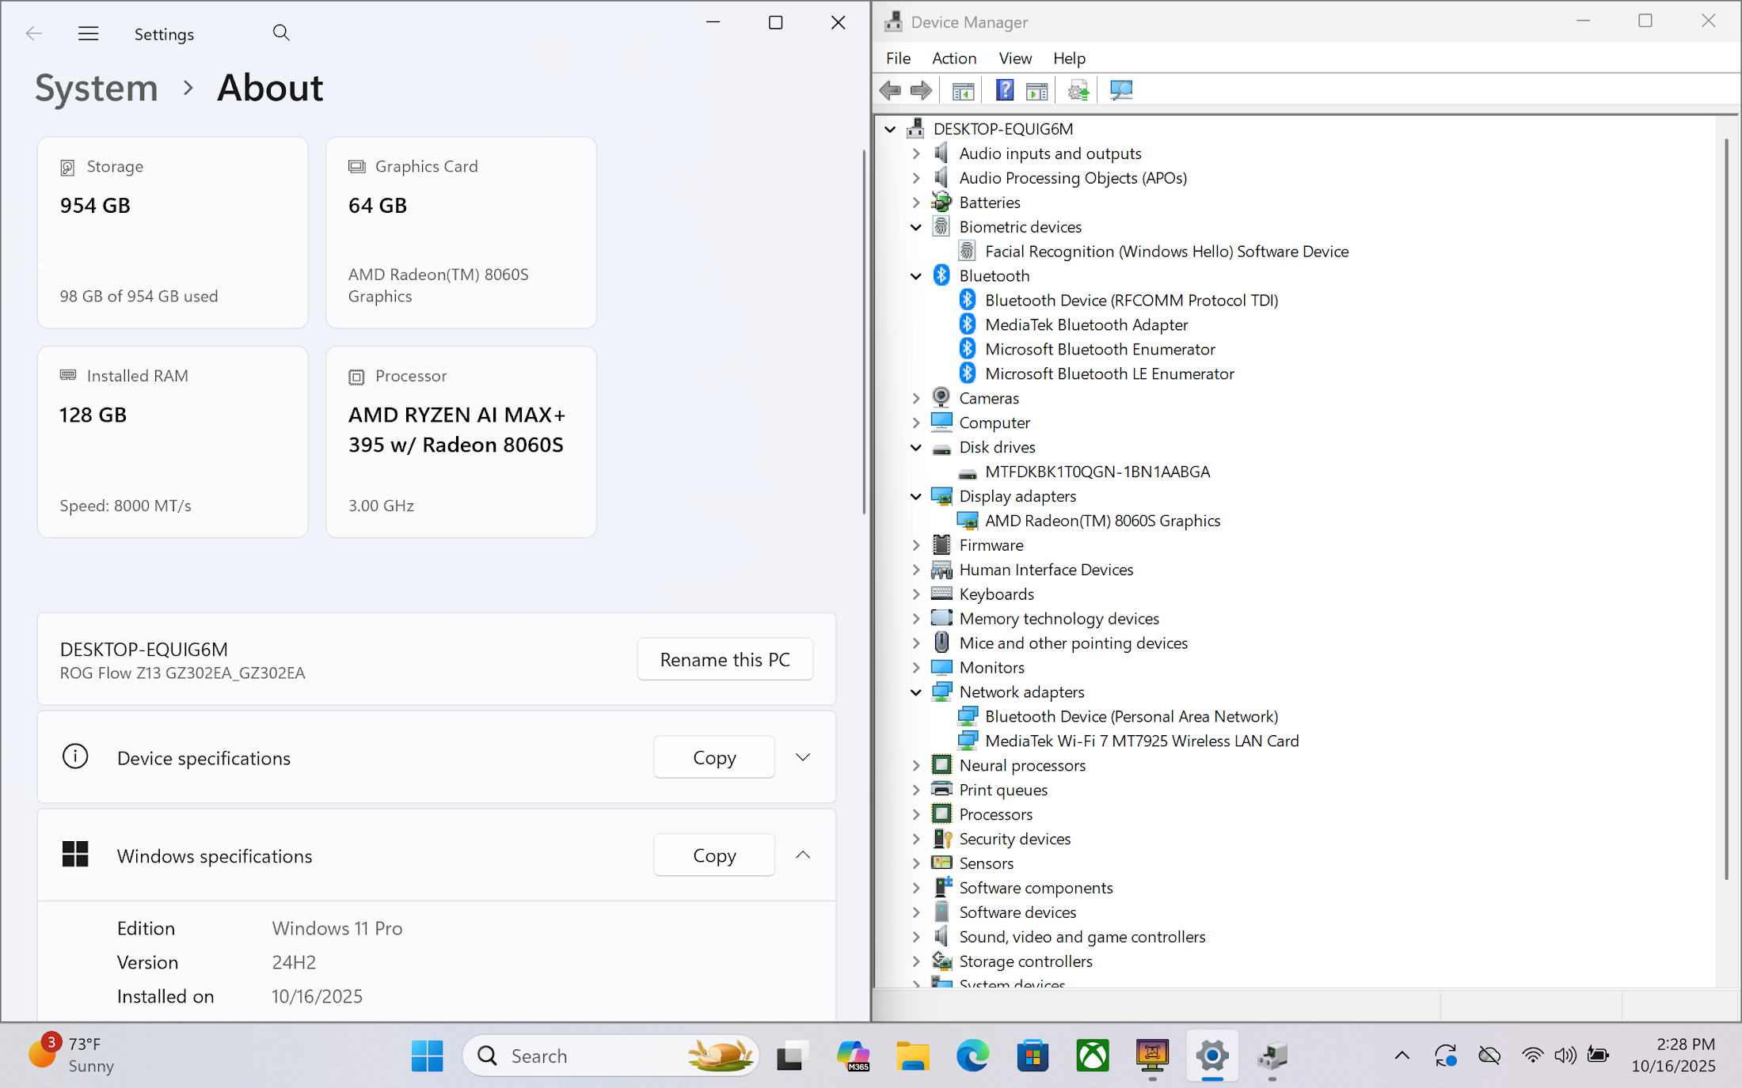
Task: Collapse the Network adapters tree node
Action: click(x=916, y=692)
